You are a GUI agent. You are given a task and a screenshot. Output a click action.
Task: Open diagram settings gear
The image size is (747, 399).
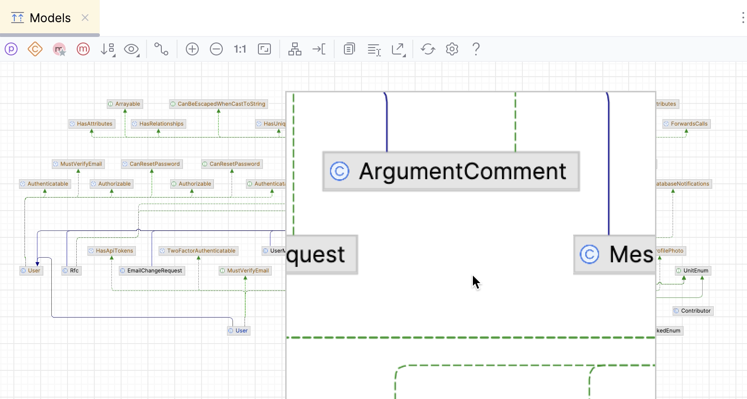tap(452, 49)
